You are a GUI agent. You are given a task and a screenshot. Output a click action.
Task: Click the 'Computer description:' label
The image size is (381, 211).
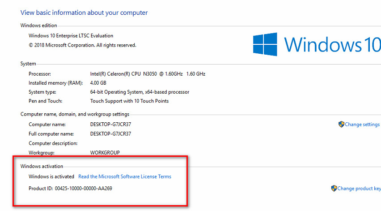click(x=53, y=143)
